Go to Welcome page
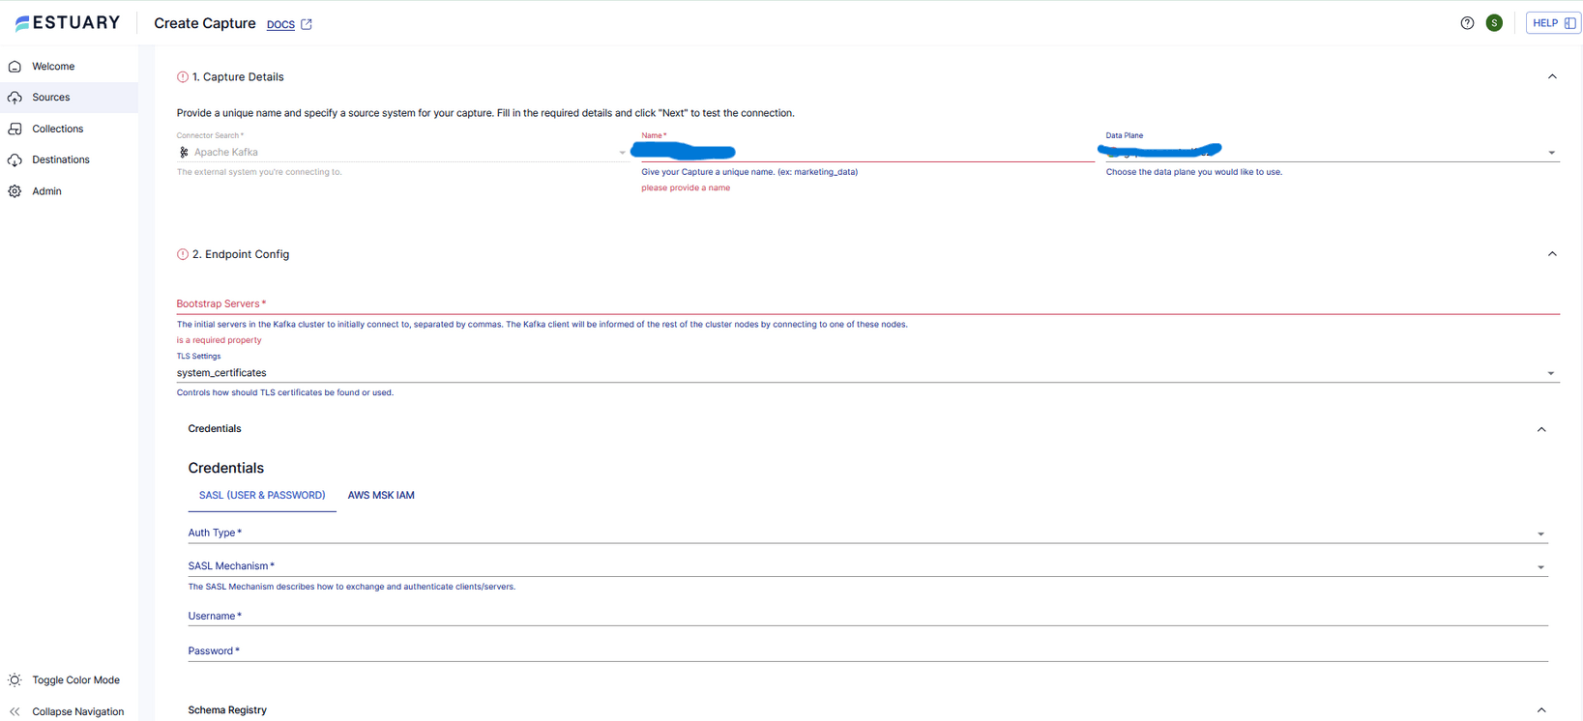1583x721 pixels. [x=53, y=67]
